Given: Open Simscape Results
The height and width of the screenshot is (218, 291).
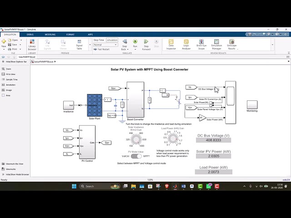Looking at the screenshot, I should 231,45.
